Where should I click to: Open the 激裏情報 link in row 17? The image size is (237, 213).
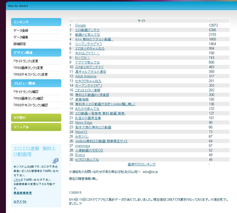(x=82, y=100)
